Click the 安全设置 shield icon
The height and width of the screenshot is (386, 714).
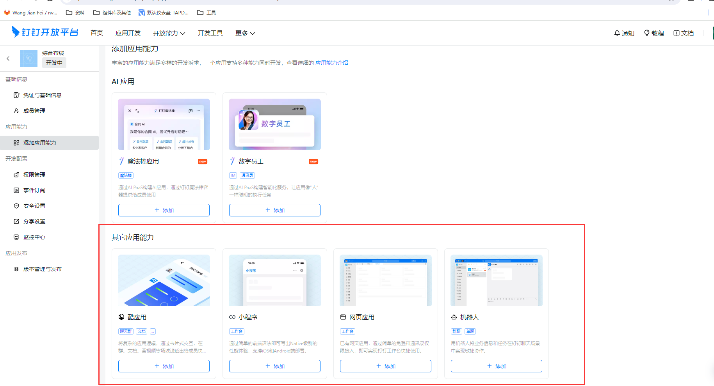(x=16, y=206)
